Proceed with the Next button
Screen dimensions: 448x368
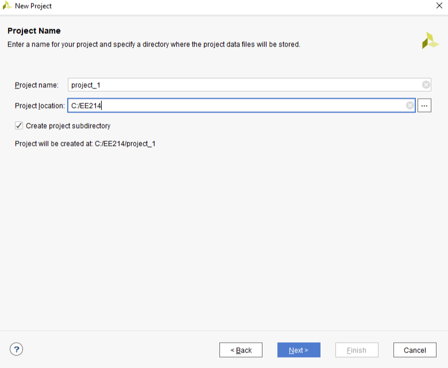click(x=299, y=350)
